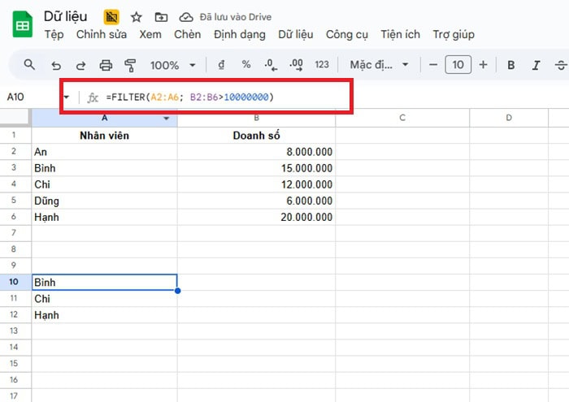Open the Định dạng menu

(x=240, y=34)
